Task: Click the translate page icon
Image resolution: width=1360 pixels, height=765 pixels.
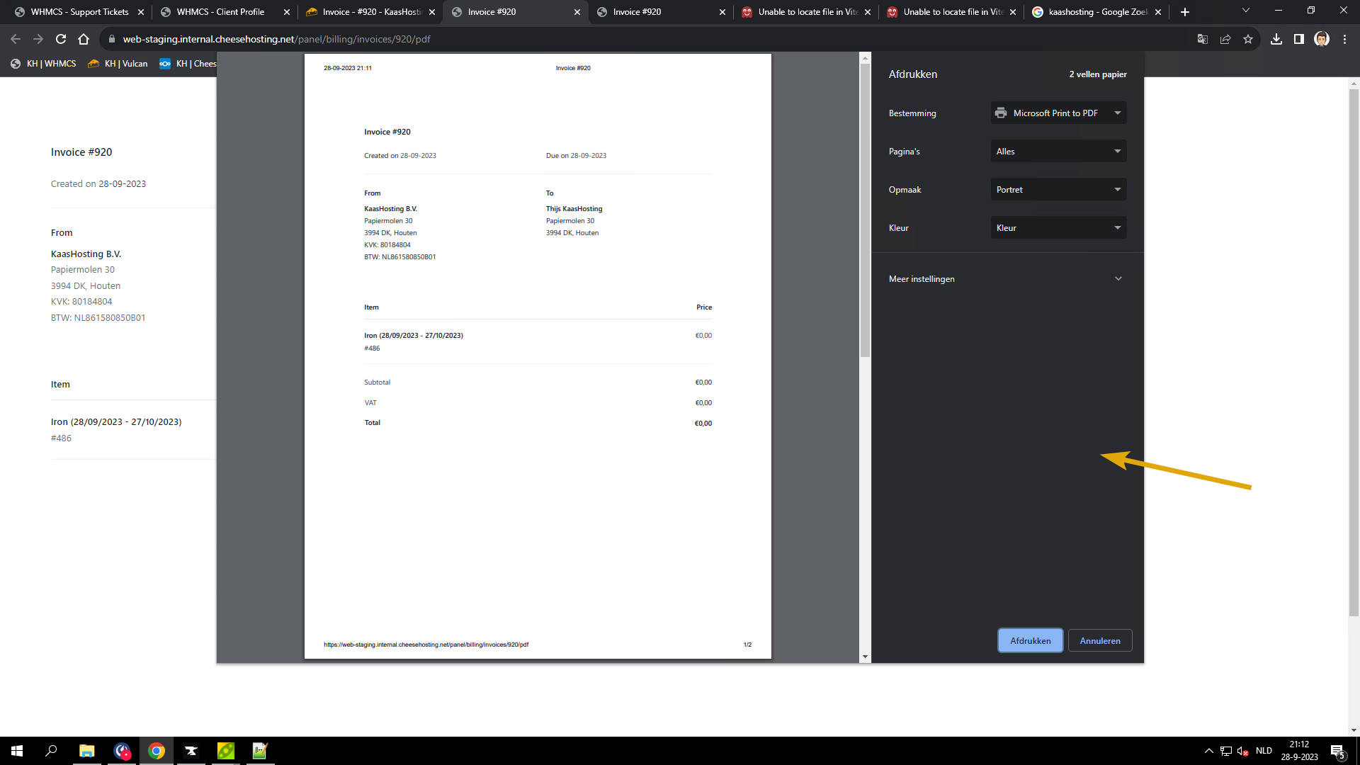Action: [1203, 39]
